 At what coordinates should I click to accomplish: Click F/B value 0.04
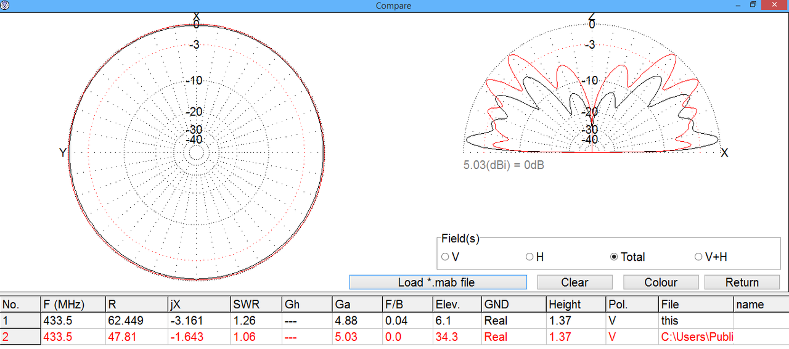(396, 321)
